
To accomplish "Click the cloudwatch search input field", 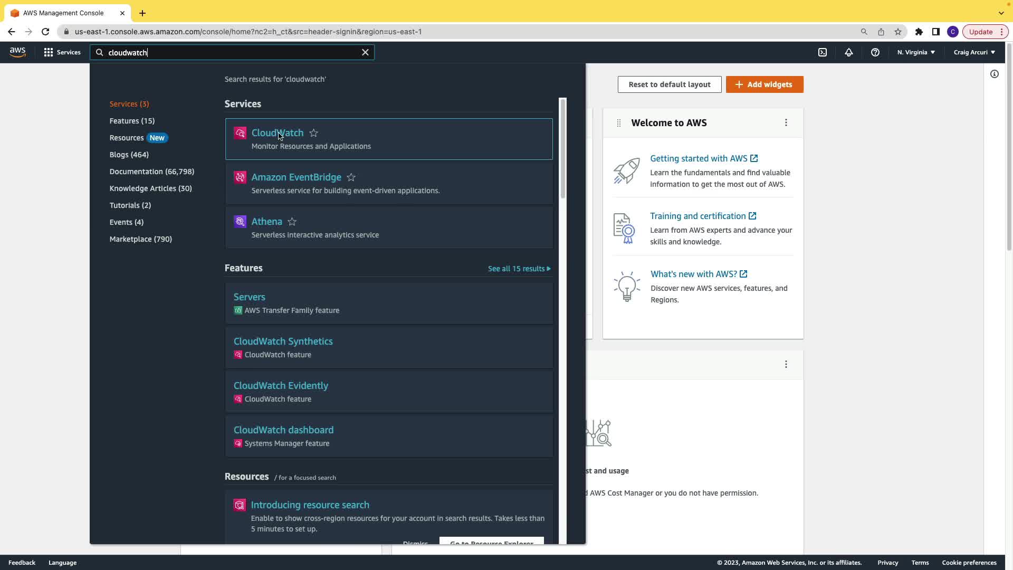I will [232, 52].
